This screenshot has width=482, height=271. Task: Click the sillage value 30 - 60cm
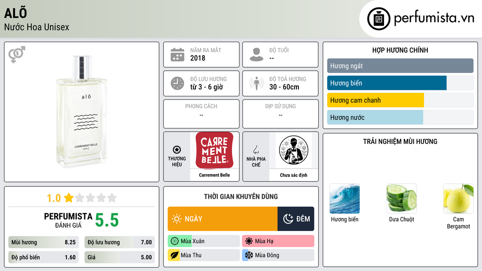coord(284,87)
